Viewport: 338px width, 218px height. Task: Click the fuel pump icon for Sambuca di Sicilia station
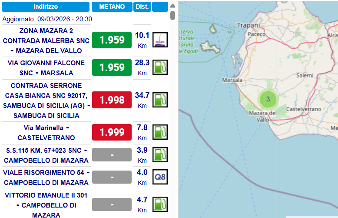[x=160, y=100]
